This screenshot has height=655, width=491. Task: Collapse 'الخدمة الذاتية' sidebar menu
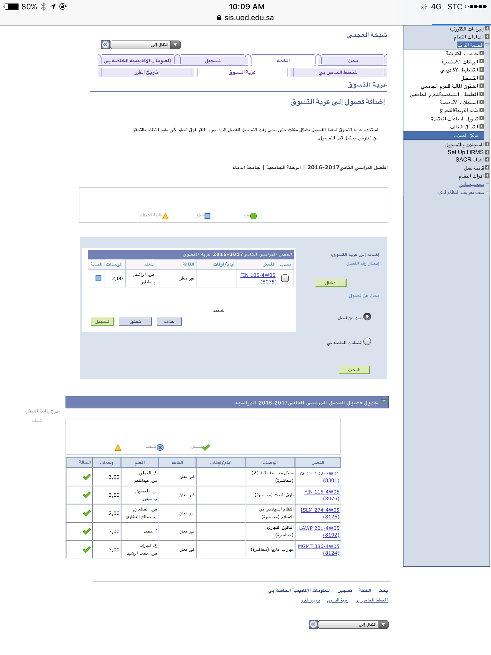point(487,45)
